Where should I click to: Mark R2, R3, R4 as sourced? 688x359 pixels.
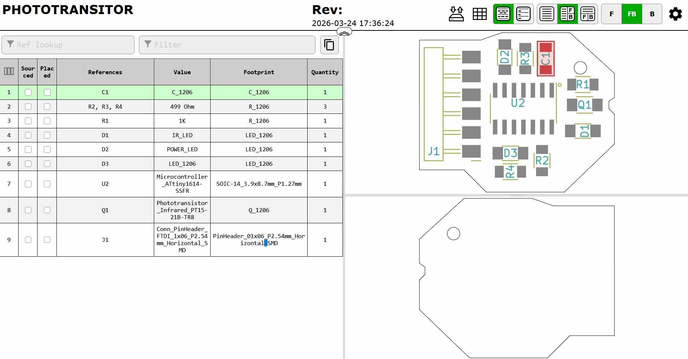(28, 107)
